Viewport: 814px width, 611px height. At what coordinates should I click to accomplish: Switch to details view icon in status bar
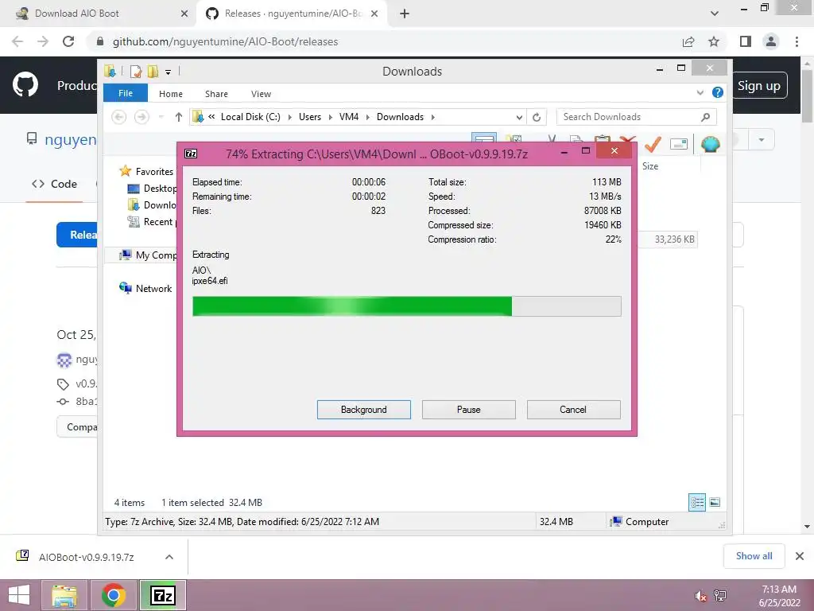coord(696,502)
